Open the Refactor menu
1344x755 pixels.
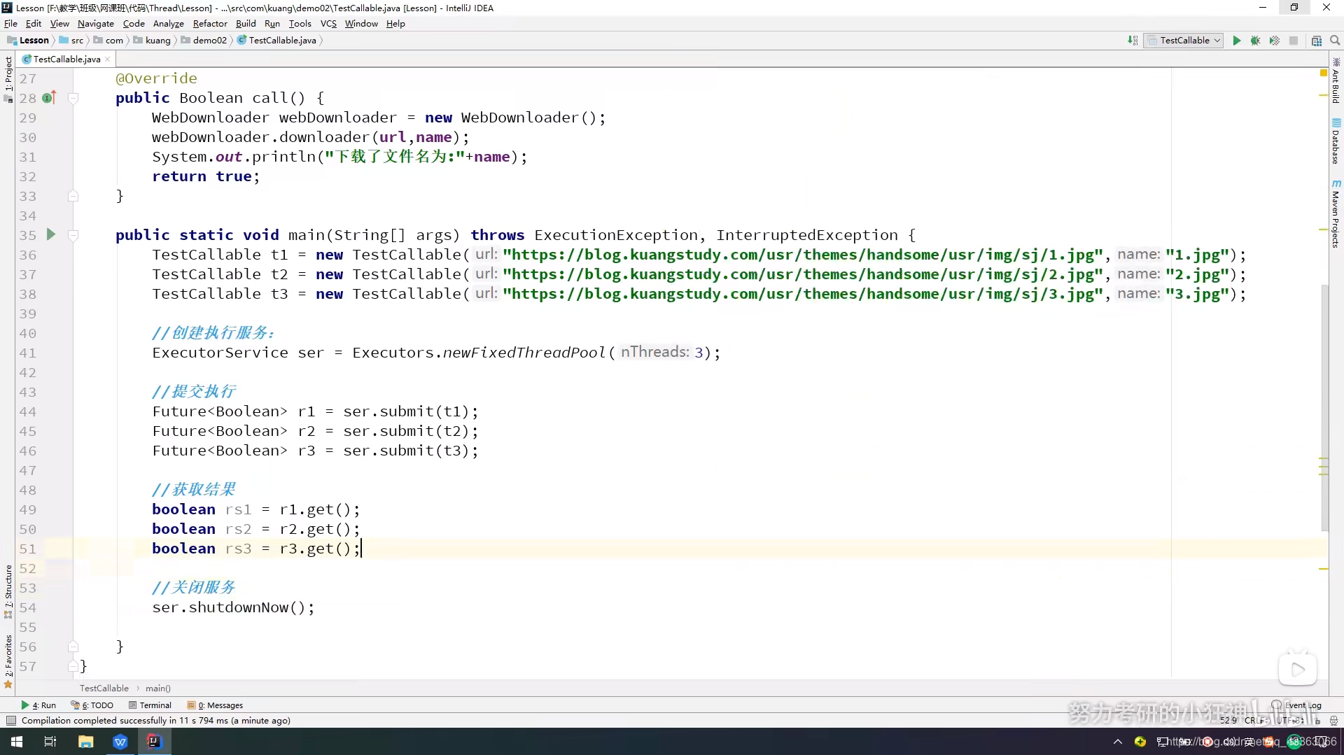click(x=210, y=24)
